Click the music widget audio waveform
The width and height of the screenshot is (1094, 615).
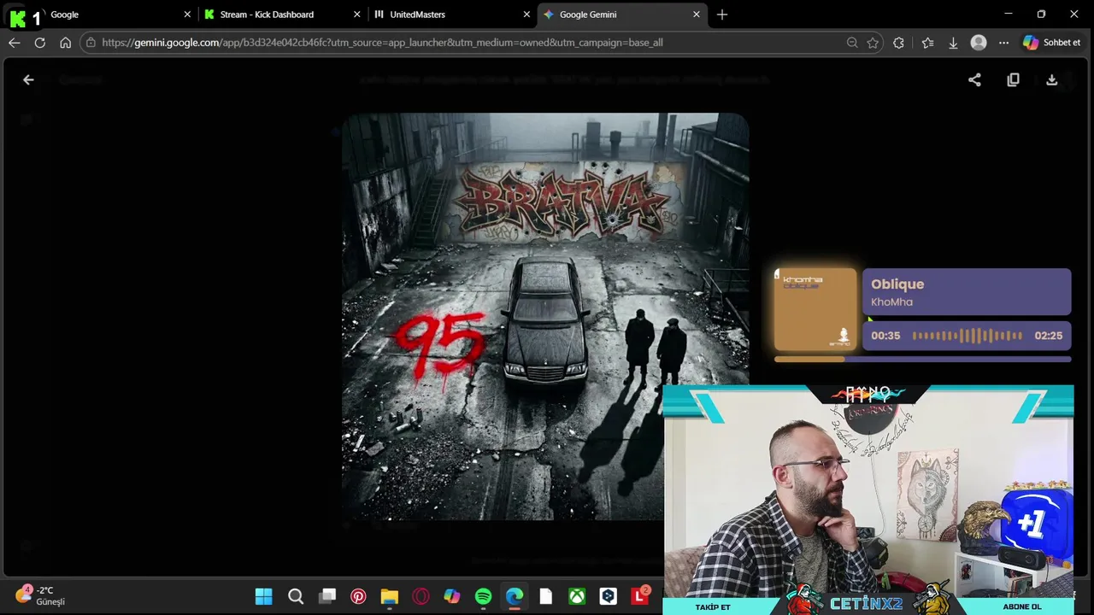click(x=968, y=336)
